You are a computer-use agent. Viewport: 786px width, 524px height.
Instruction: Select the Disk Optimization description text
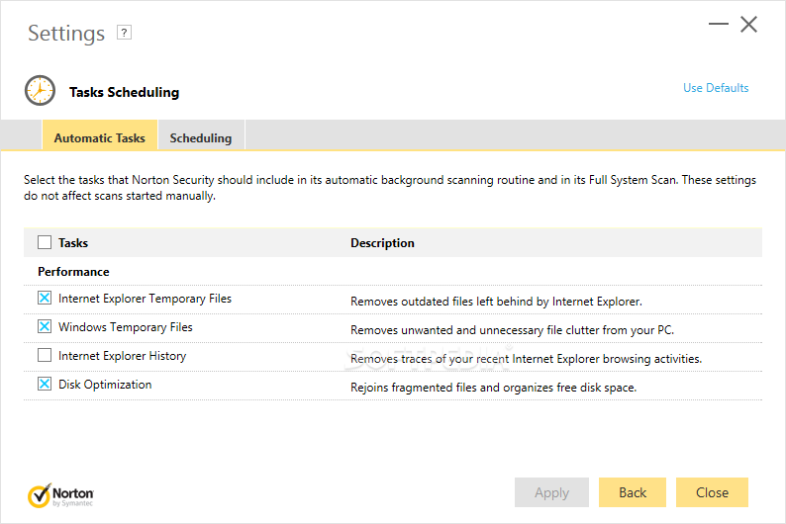[x=494, y=388]
